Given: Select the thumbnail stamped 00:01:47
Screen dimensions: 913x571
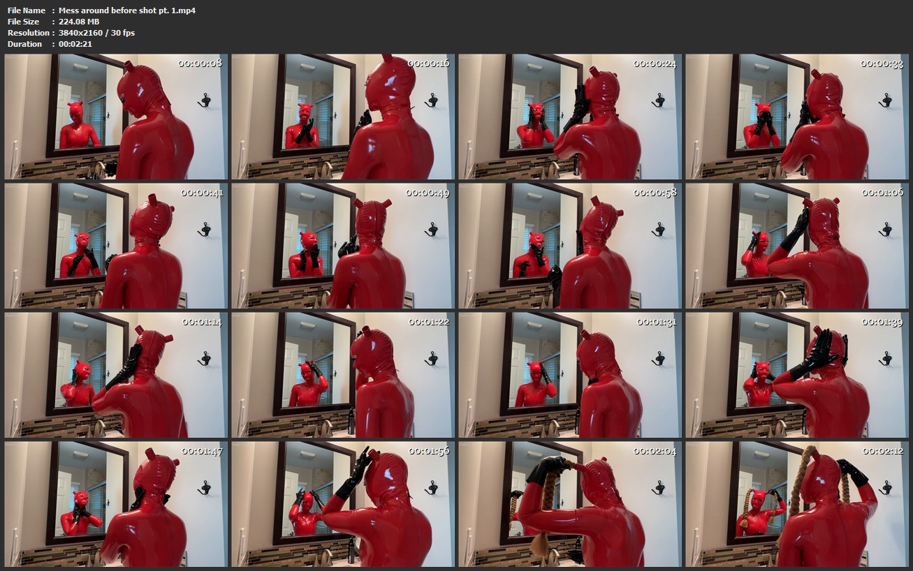Looking at the screenshot, I should (116, 504).
